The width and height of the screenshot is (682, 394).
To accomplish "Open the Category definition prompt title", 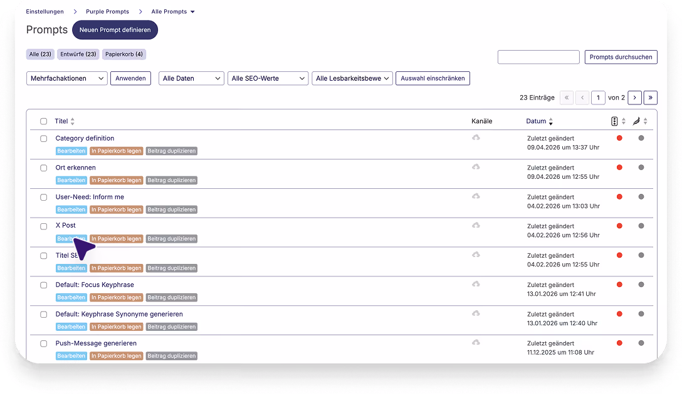I will [85, 138].
